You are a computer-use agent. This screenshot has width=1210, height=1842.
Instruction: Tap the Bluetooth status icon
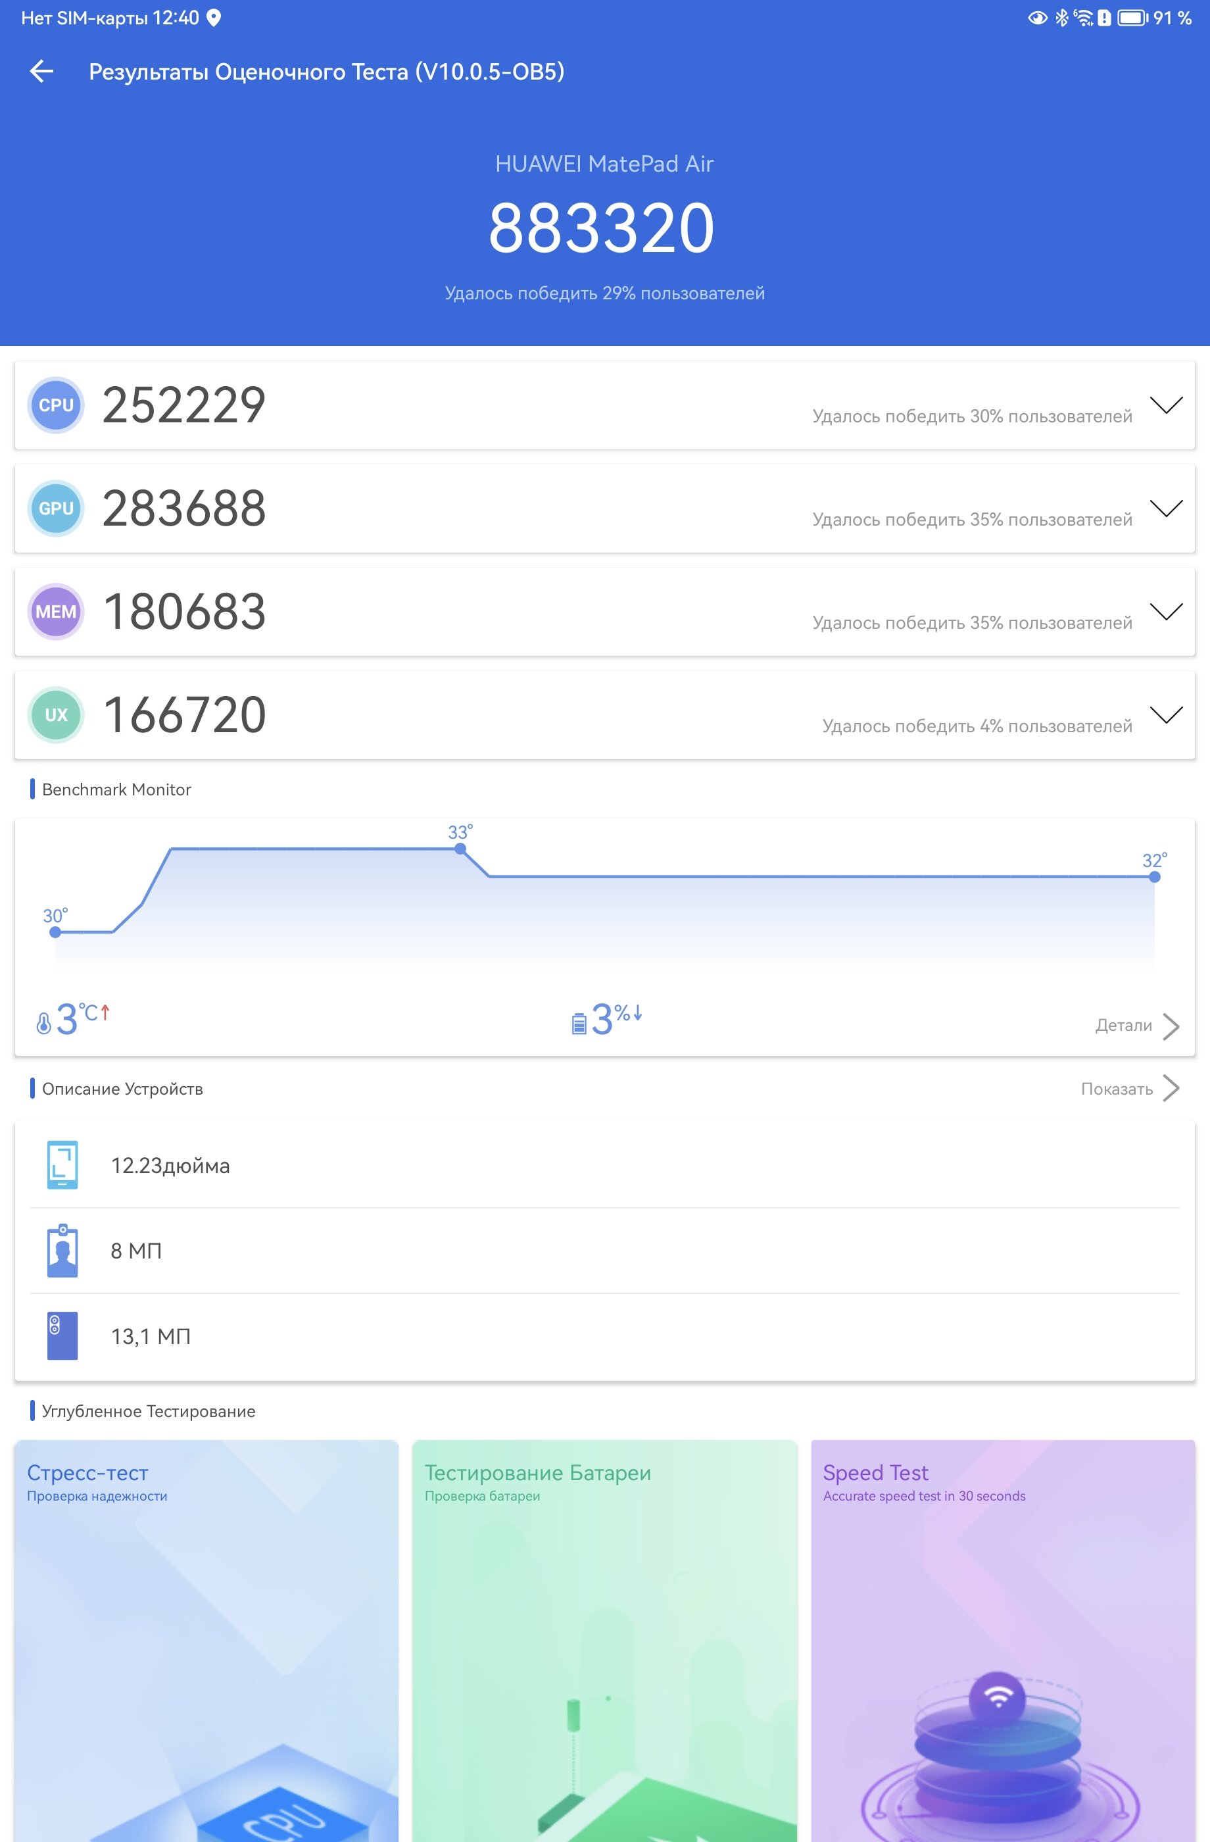(1061, 18)
